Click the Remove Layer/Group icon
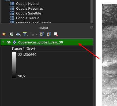Screen dimensions: 117x106 tap(56, 34)
